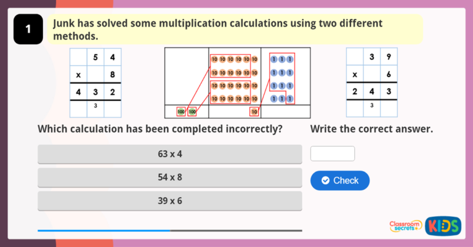Choose the 54 x 8 answer option
This screenshot has height=247, width=473.
[170, 177]
